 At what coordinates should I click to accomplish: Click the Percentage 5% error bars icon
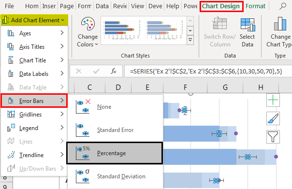(x=83, y=153)
